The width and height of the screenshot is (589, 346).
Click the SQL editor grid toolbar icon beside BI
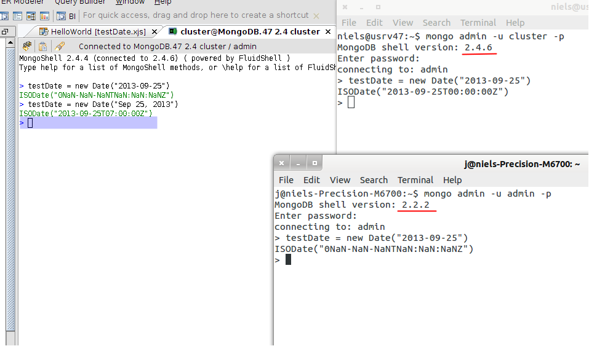[x=61, y=16]
